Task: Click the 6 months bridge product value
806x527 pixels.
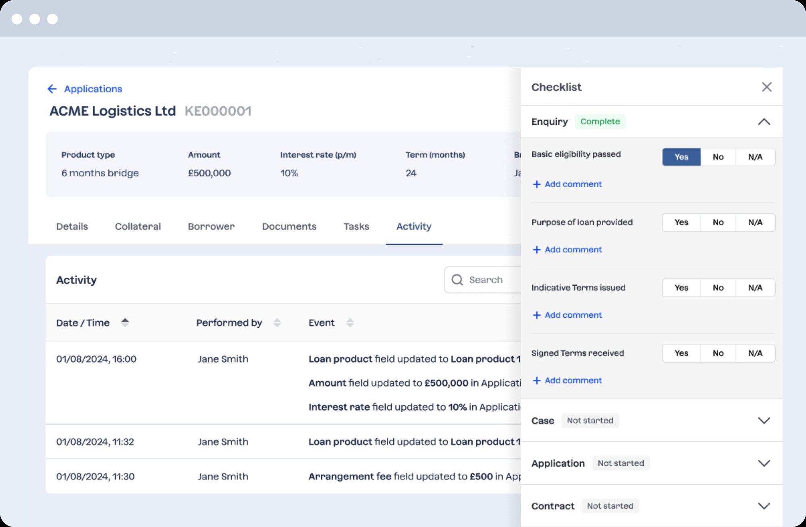Action: [100, 173]
